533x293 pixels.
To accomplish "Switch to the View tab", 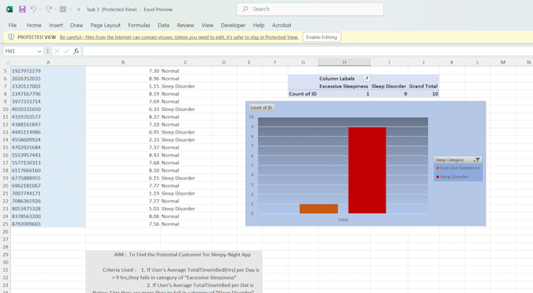I will pyautogui.click(x=208, y=25).
